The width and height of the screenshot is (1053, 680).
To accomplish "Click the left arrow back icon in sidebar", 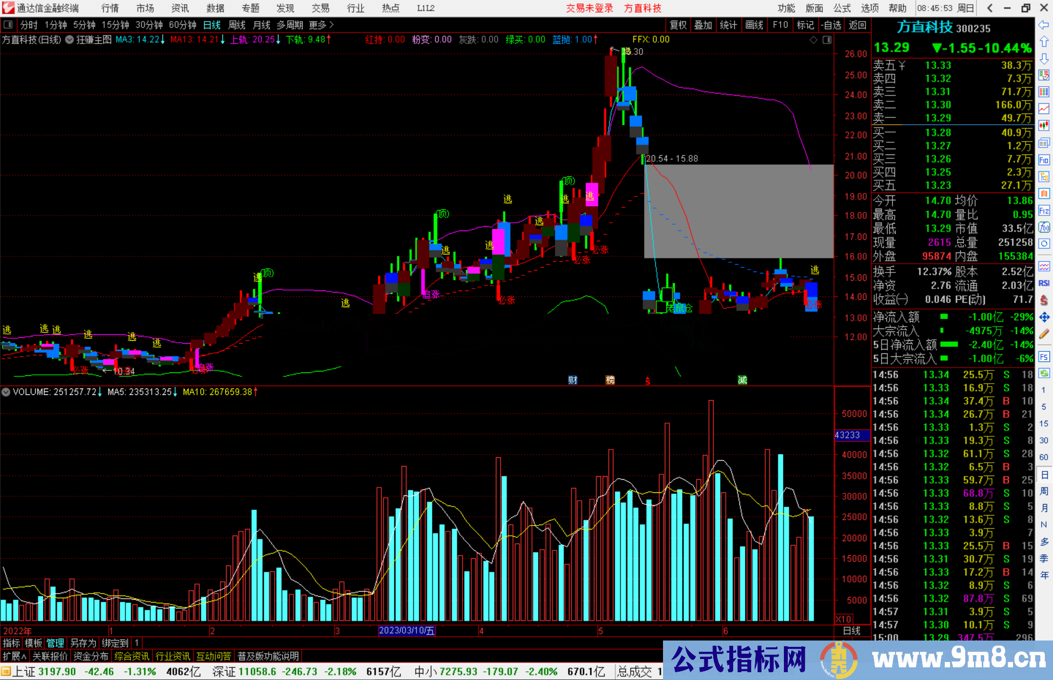I will (1044, 24).
